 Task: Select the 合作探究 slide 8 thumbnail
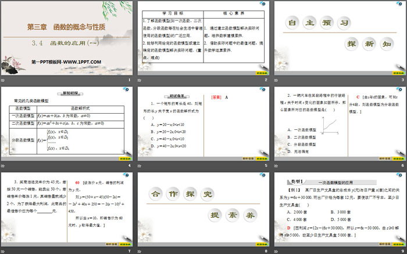[203, 209]
